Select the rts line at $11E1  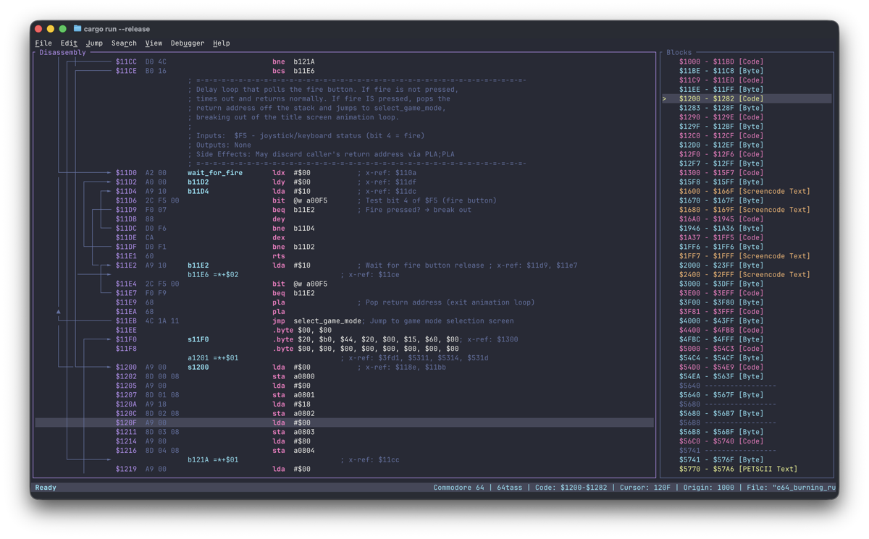click(345, 256)
